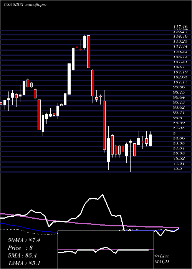This screenshot has height=269, width=192.
Task: Click the 90.6 price axis label
Action: (178, 118)
